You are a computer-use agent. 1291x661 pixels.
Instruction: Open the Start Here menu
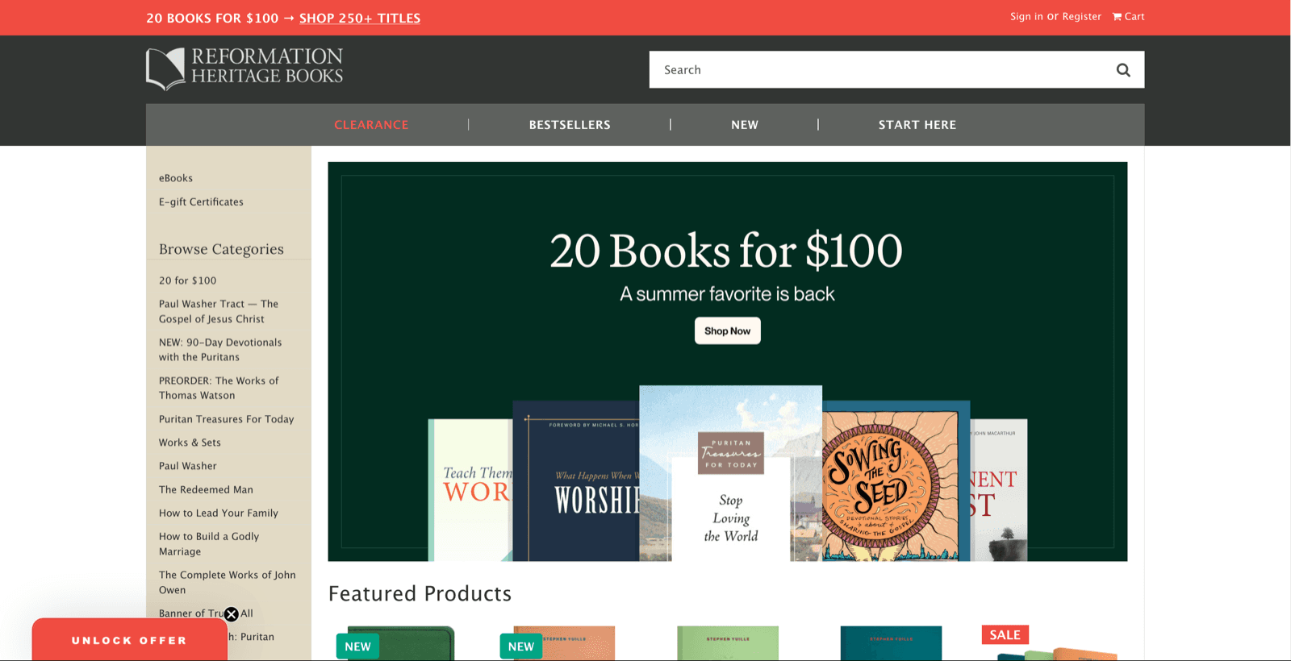coord(917,125)
